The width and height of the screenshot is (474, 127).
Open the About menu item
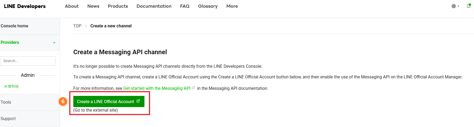pyautogui.click(x=72, y=6)
